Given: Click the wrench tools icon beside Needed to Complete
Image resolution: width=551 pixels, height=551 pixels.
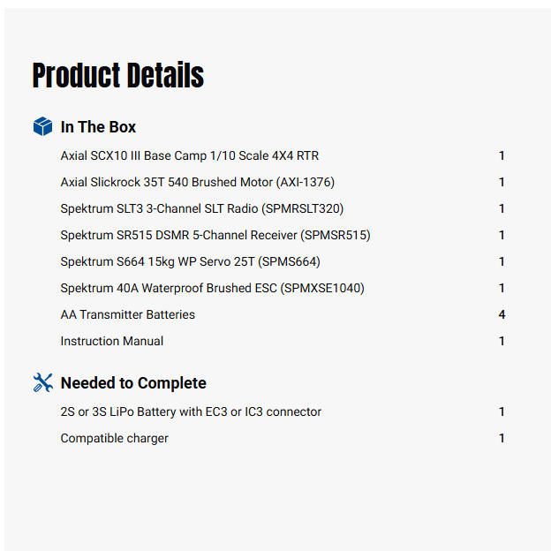Looking at the screenshot, I should coord(42,382).
